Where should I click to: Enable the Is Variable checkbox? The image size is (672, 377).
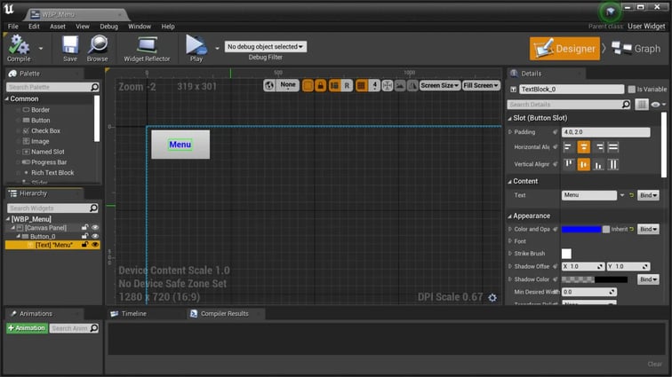[x=632, y=90]
